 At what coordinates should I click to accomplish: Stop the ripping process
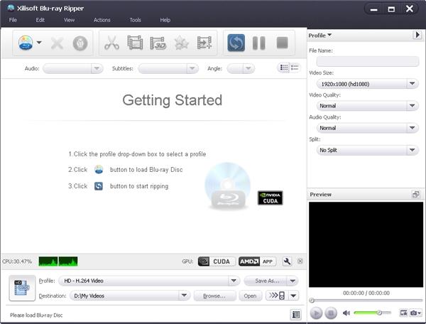[282, 43]
